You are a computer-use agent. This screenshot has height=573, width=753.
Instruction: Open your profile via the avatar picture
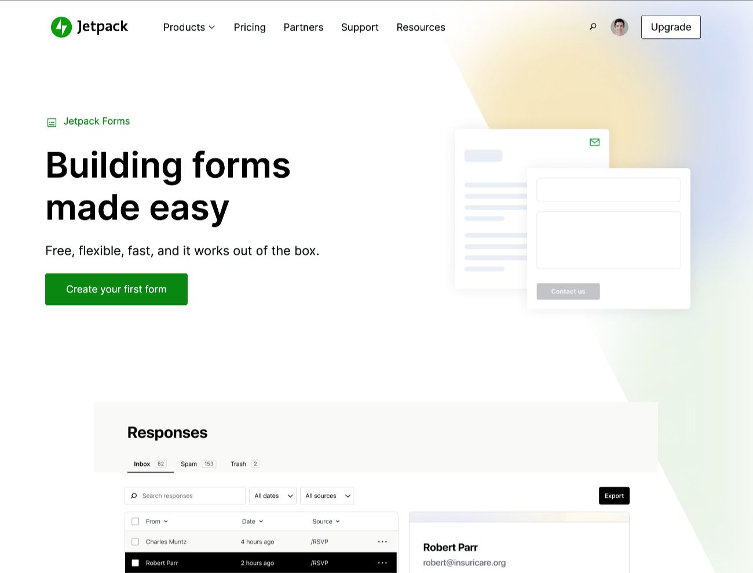619,27
